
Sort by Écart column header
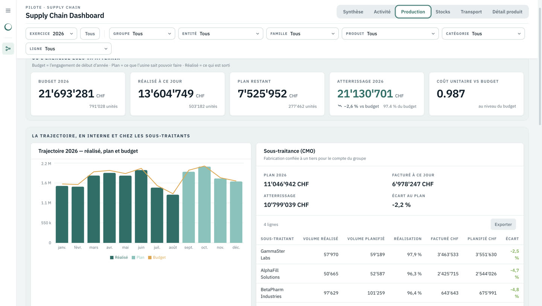pos(512,239)
